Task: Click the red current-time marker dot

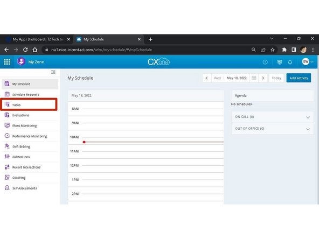Action: point(84,142)
